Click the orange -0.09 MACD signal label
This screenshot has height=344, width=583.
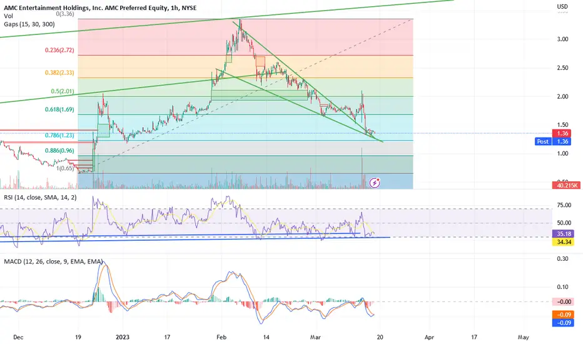point(564,315)
